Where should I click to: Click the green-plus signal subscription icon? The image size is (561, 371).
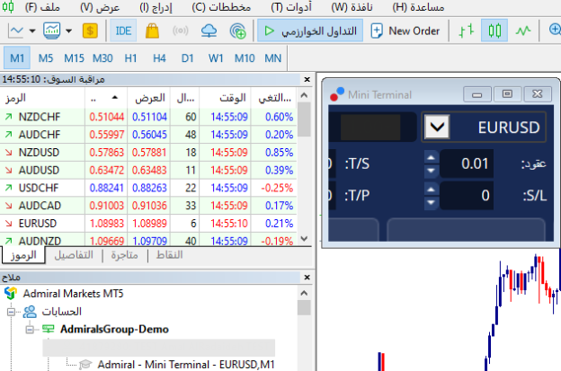click(x=237, y=31)
